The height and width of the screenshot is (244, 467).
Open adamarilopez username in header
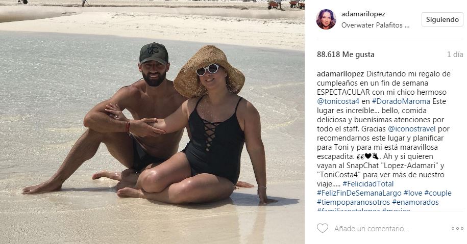point(363,14)
